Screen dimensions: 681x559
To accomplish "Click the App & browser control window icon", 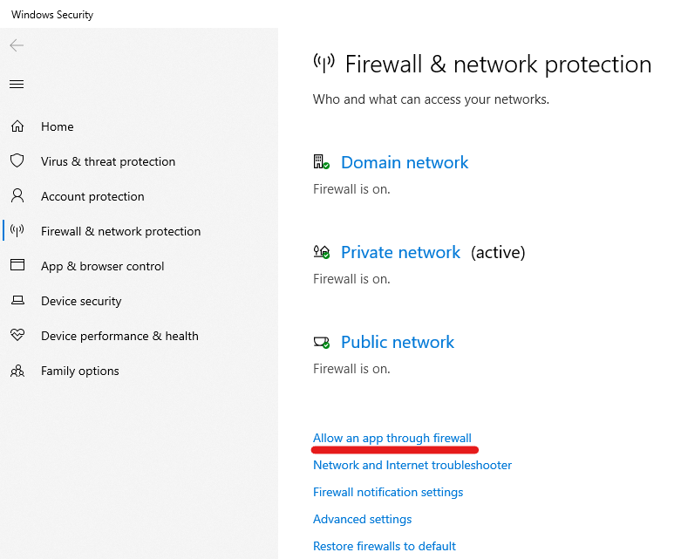I will coord(17,266).
